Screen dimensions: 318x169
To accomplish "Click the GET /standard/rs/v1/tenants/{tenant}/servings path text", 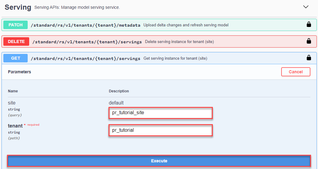I will [85, 58].
